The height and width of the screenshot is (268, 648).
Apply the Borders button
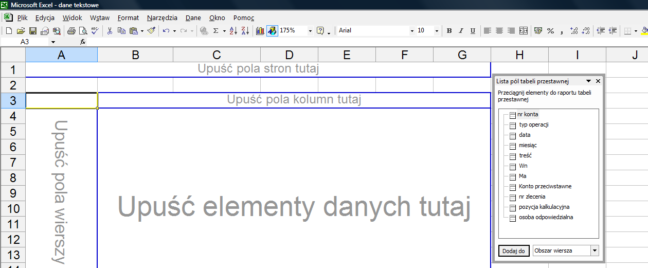(627, 31)
